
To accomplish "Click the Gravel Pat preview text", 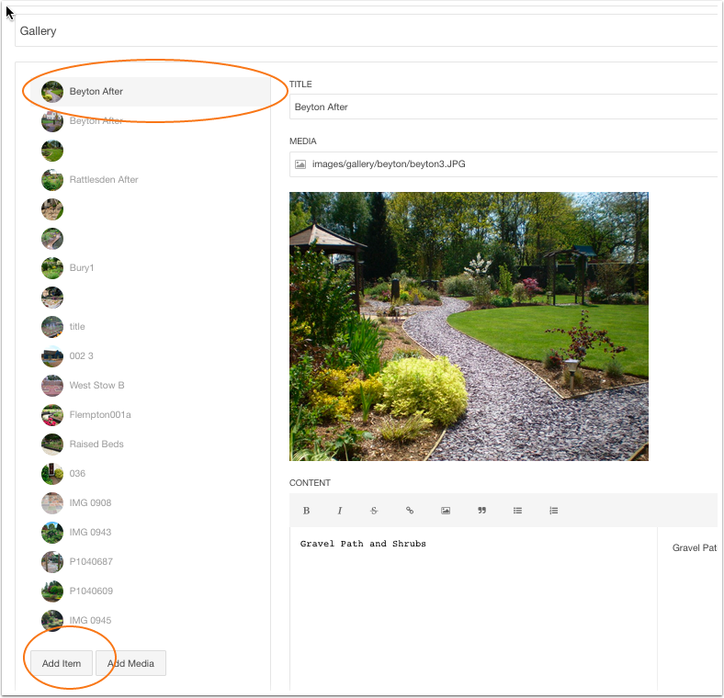I will [x=694, y=548].
